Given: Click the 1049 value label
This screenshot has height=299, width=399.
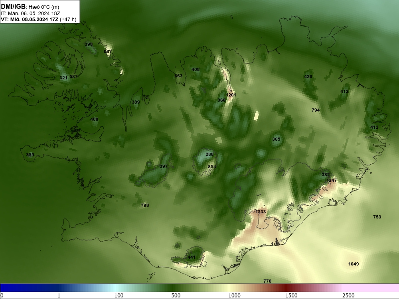Looking at the screenshot, I should 354,264.
